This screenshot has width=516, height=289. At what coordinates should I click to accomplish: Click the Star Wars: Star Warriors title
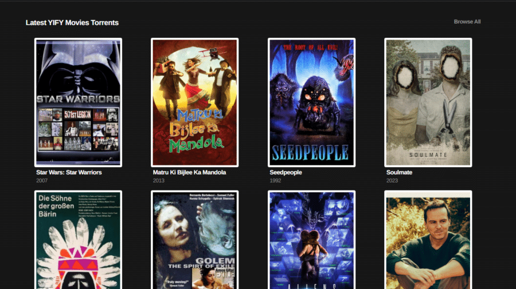point(69,172)
